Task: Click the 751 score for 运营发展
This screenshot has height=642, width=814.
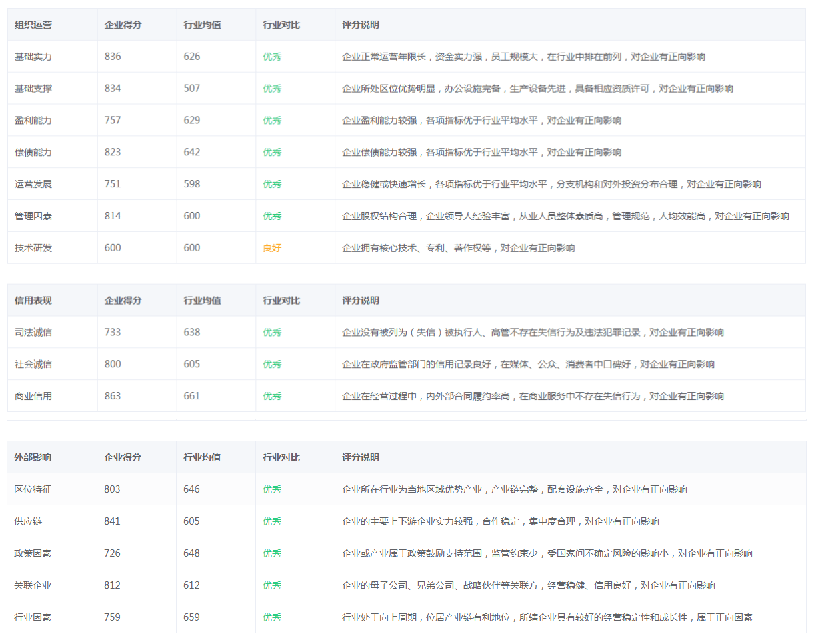Action: 113,185
